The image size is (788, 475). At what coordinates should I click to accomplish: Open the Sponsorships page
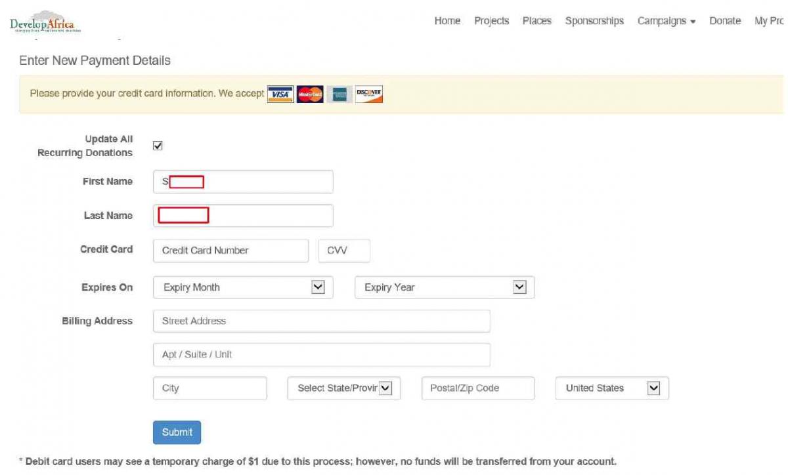point(594,20)
